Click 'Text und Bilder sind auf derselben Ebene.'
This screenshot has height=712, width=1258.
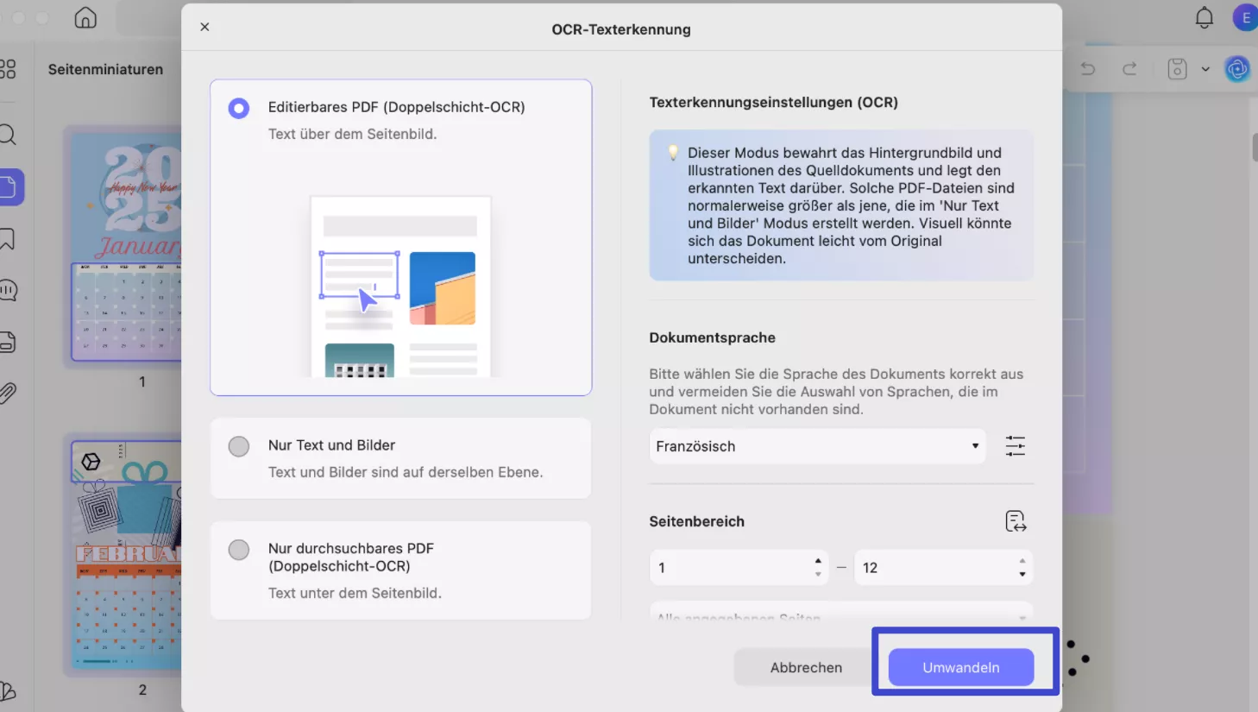point(406,472)
